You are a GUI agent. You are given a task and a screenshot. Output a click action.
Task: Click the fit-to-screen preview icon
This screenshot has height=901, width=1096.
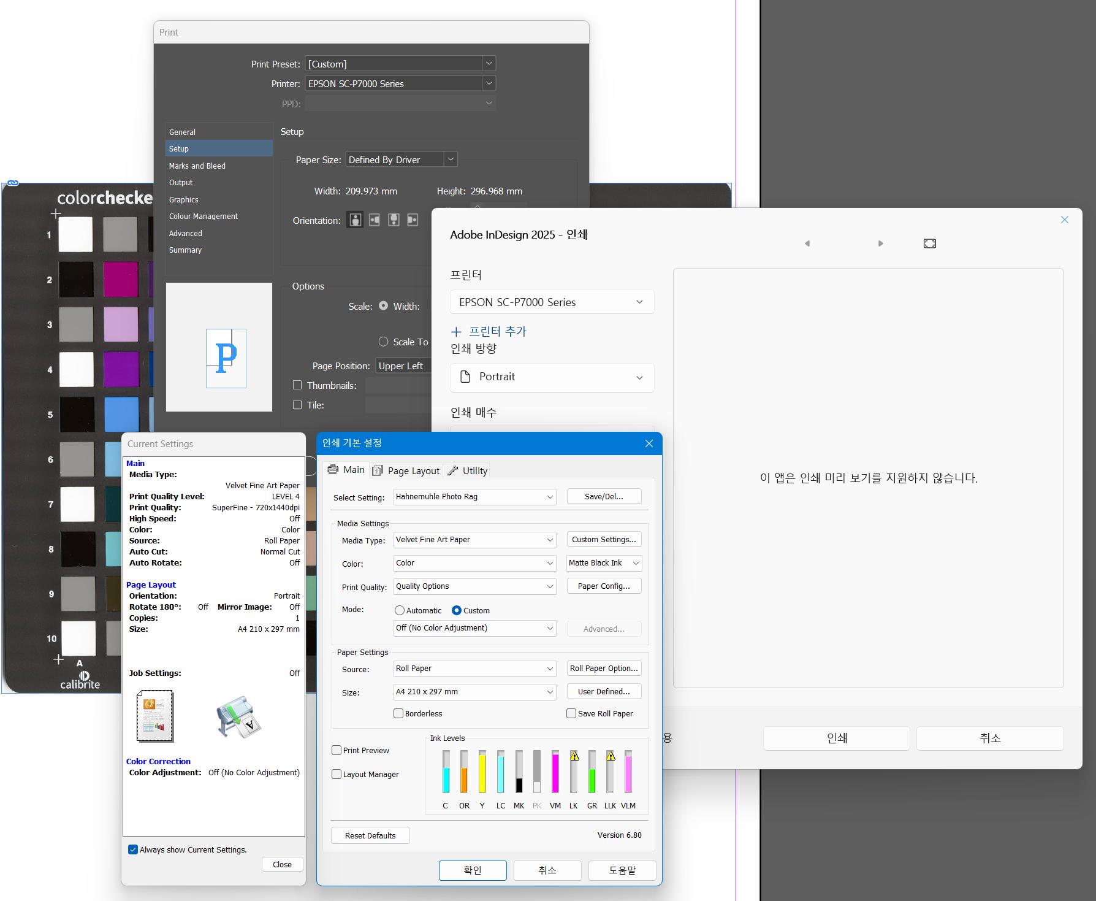click(x=930, y=243)
